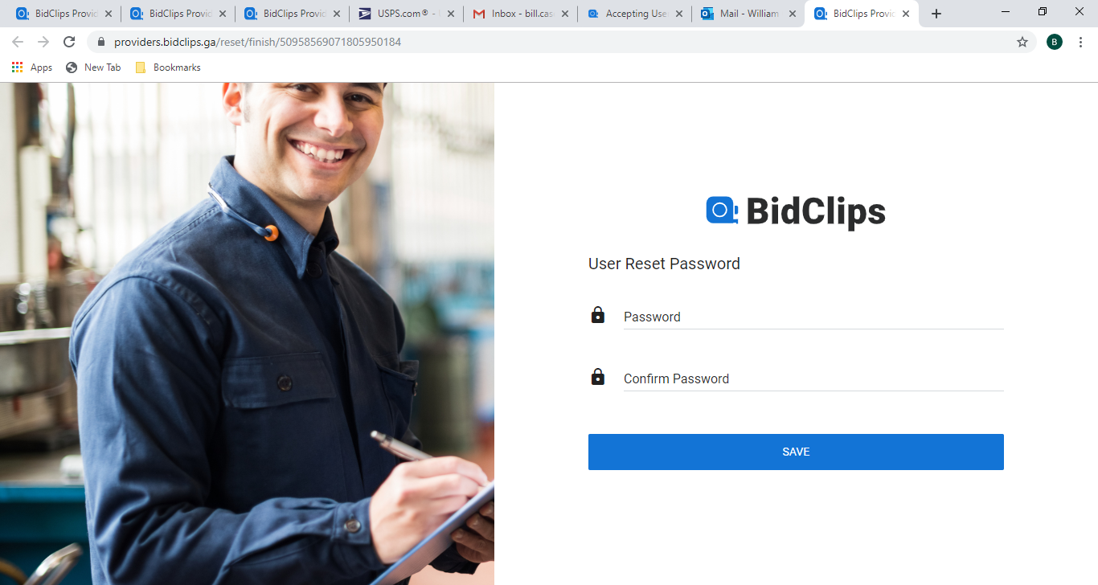Focus the Password input field
Image resolution: width=1098 pixels, height=585 pixels.
pos(813,317)
